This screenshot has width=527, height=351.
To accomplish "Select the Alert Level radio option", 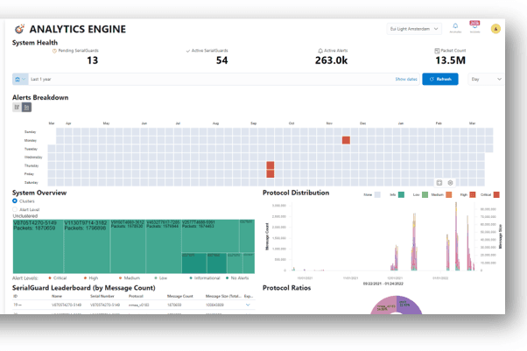I will [x=15, y=209].
